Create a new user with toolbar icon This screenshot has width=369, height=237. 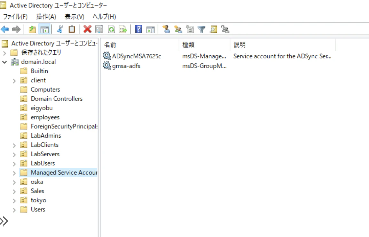point(166,29)
